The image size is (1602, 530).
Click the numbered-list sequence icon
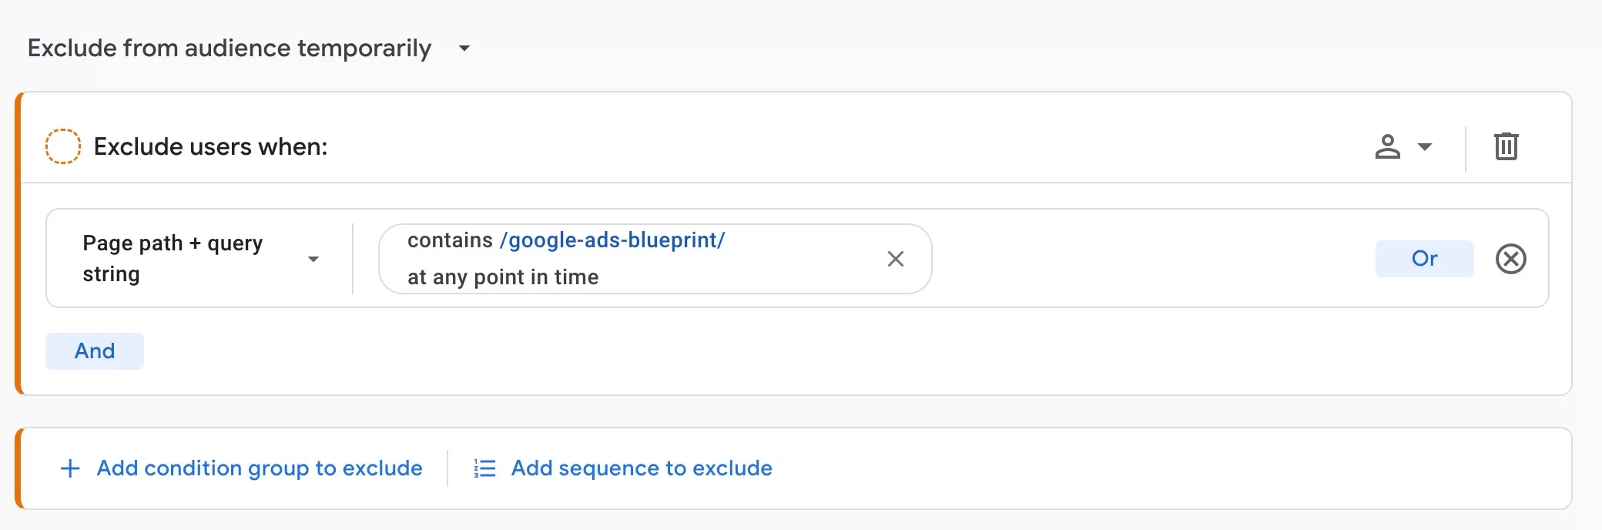pyautogui.click(x=484, y=468)
